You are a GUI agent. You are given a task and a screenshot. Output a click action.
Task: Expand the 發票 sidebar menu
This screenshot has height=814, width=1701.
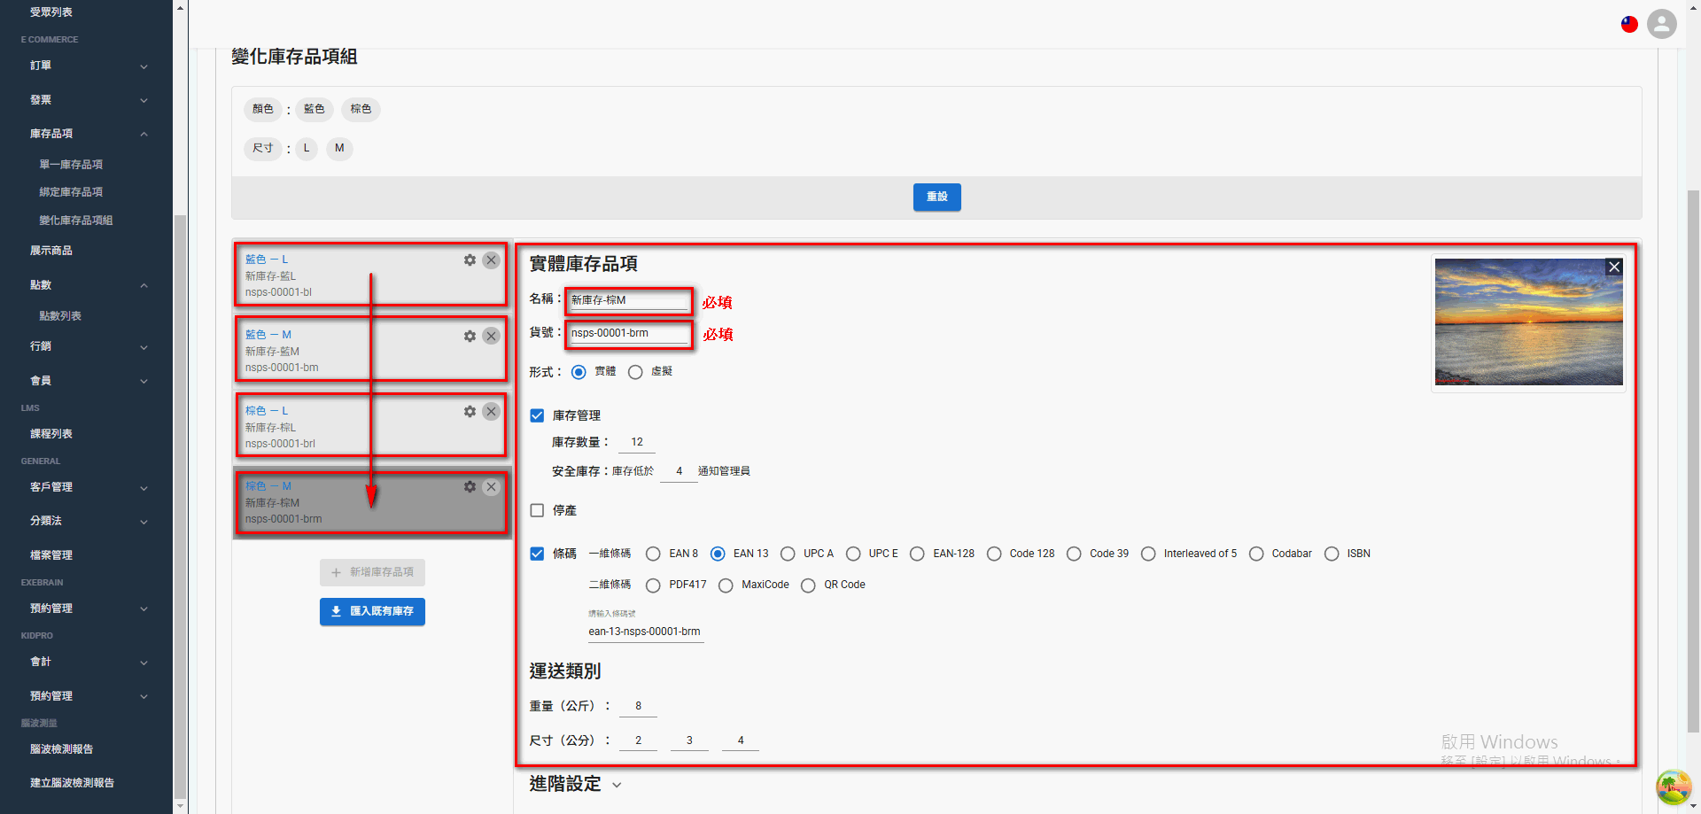coord(87,100)
